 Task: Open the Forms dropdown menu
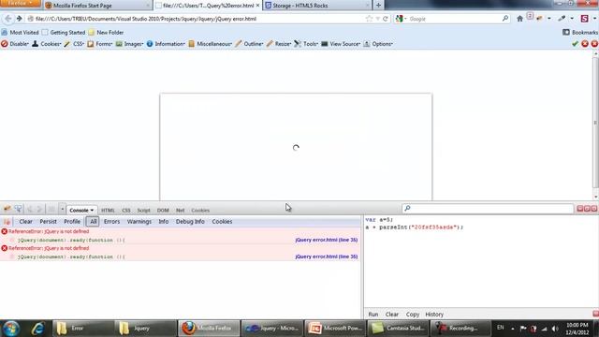tap(100, 44)
